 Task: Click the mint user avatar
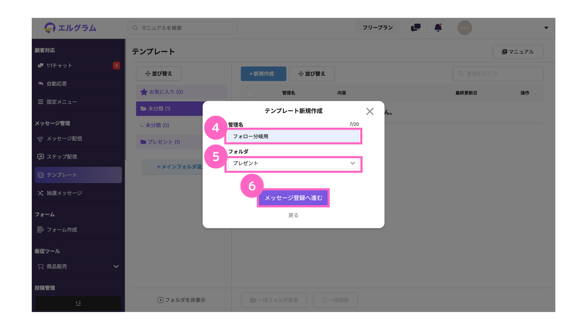point(464,28)
